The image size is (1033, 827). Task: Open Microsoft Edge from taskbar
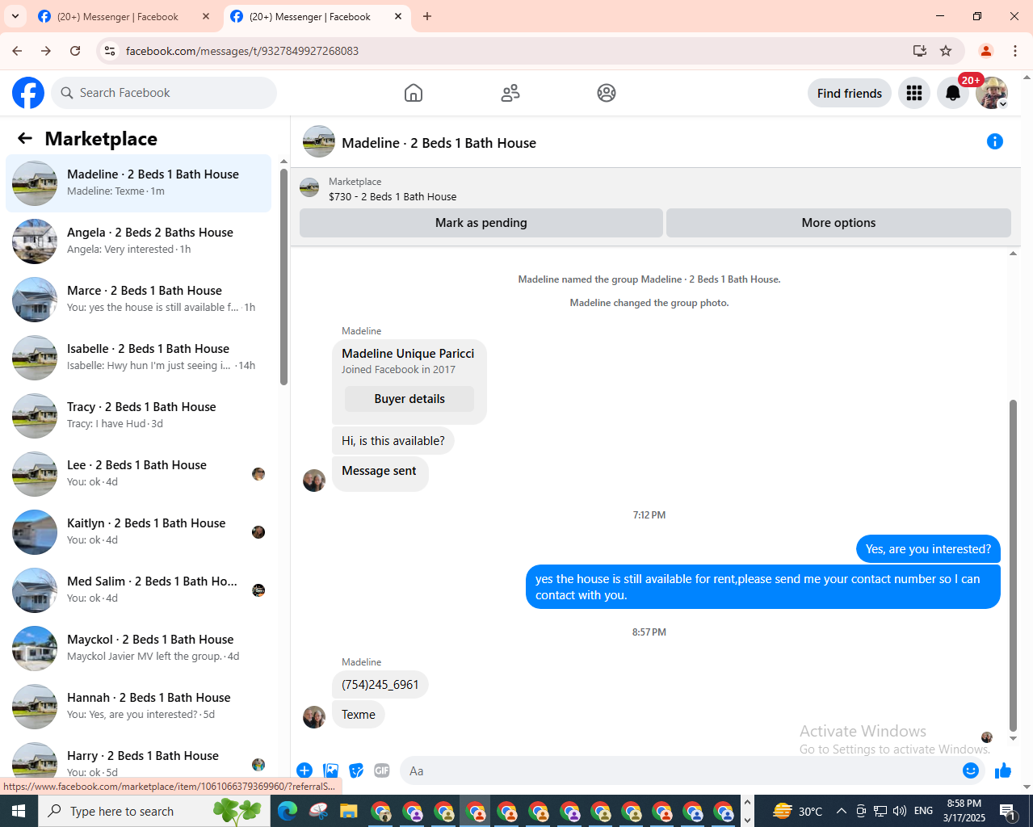(288, 811)
